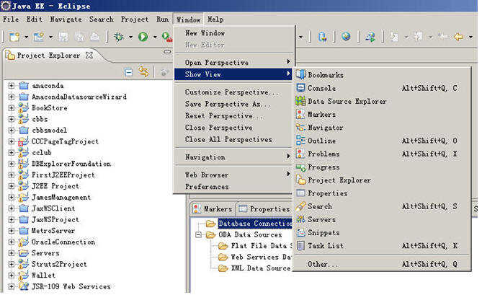Open the Navigate menu
This screenshot has width=482, height=295.
tap(66, 19)
